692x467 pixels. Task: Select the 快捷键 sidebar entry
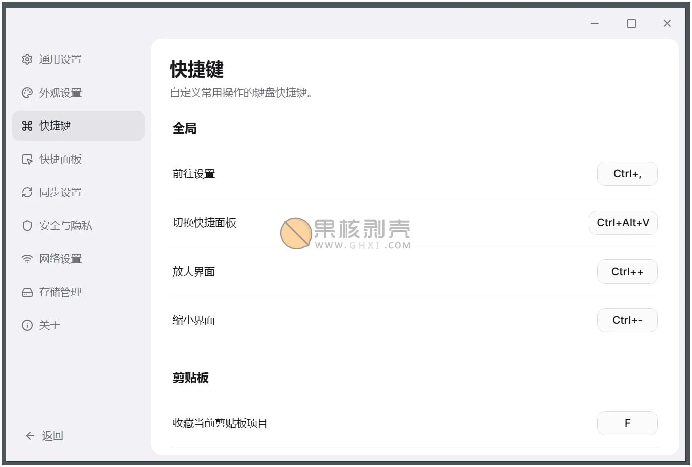point(79,126)
